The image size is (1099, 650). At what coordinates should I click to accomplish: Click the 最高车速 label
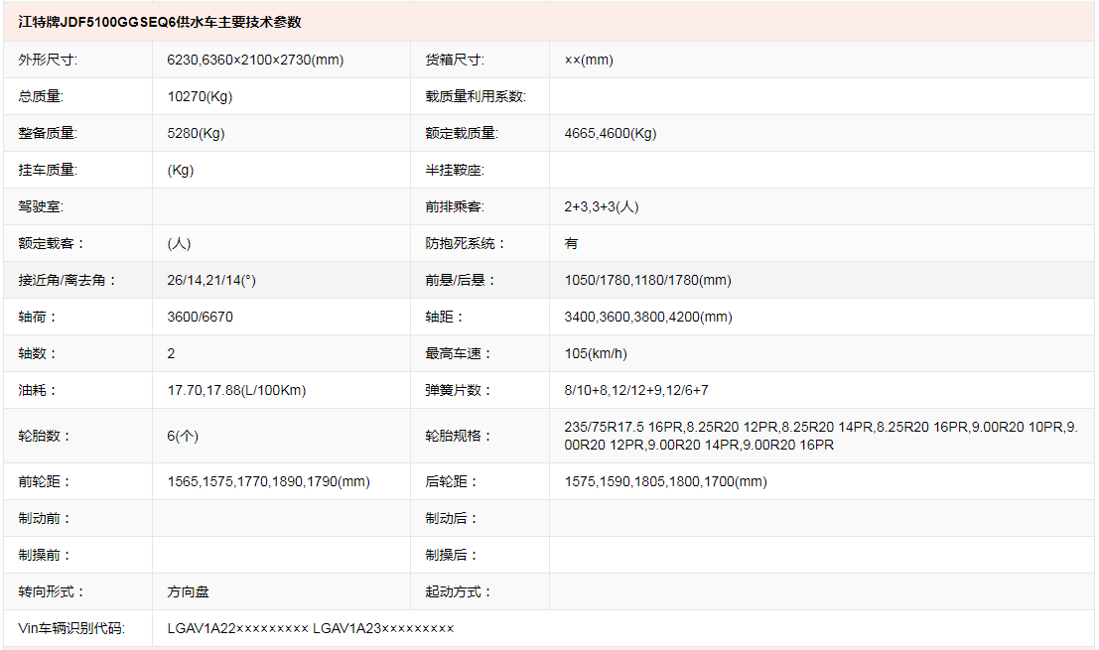point(459,353)
